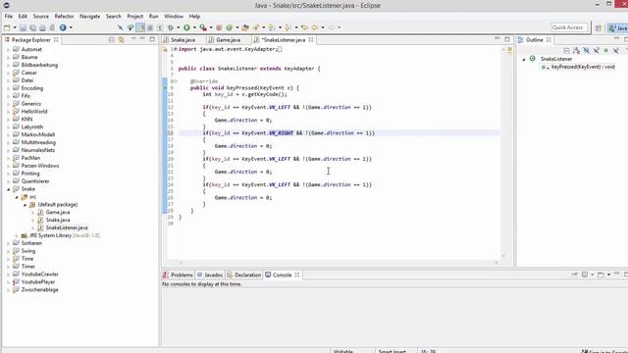Toggle Link with Editor in Package Explorer
This screenshot has width=628, height=353.
coord(121,39)
